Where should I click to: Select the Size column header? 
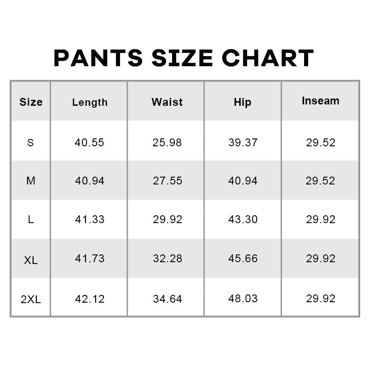pos(31,102)
